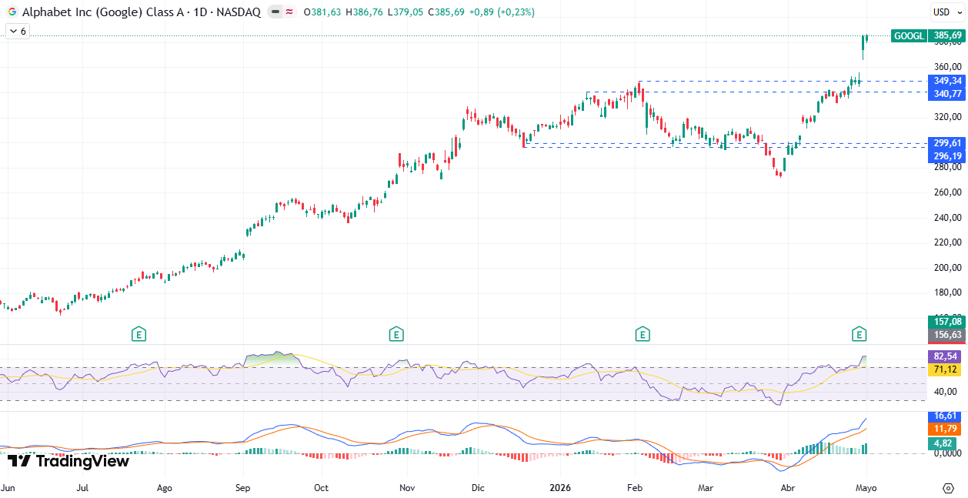968x498 pixels.
Task: Expand the collapsed indicators legend showing 6
Action: pyautogui.click(x=17, y=32)
